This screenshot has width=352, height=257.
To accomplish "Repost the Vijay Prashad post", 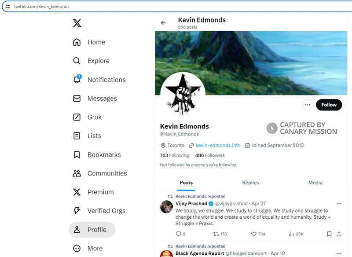I will click(220, 234).
